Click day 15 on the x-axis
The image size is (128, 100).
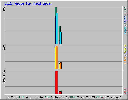click(x=60, y=97)
